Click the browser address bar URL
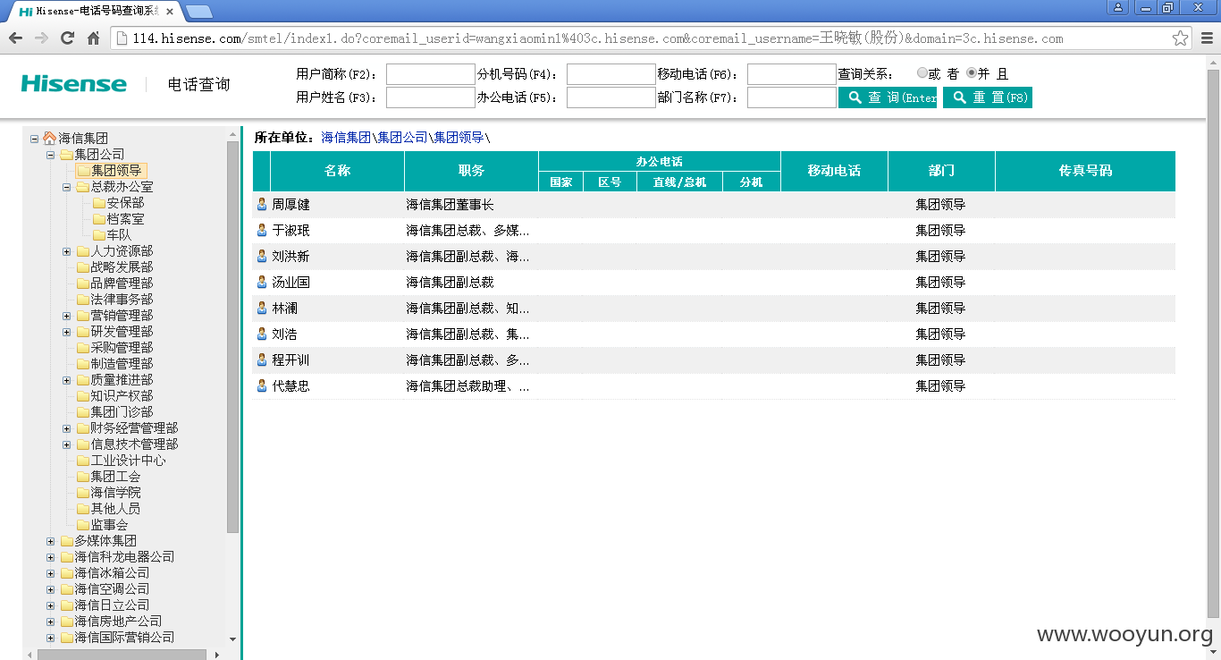 (x=598, y=38)
